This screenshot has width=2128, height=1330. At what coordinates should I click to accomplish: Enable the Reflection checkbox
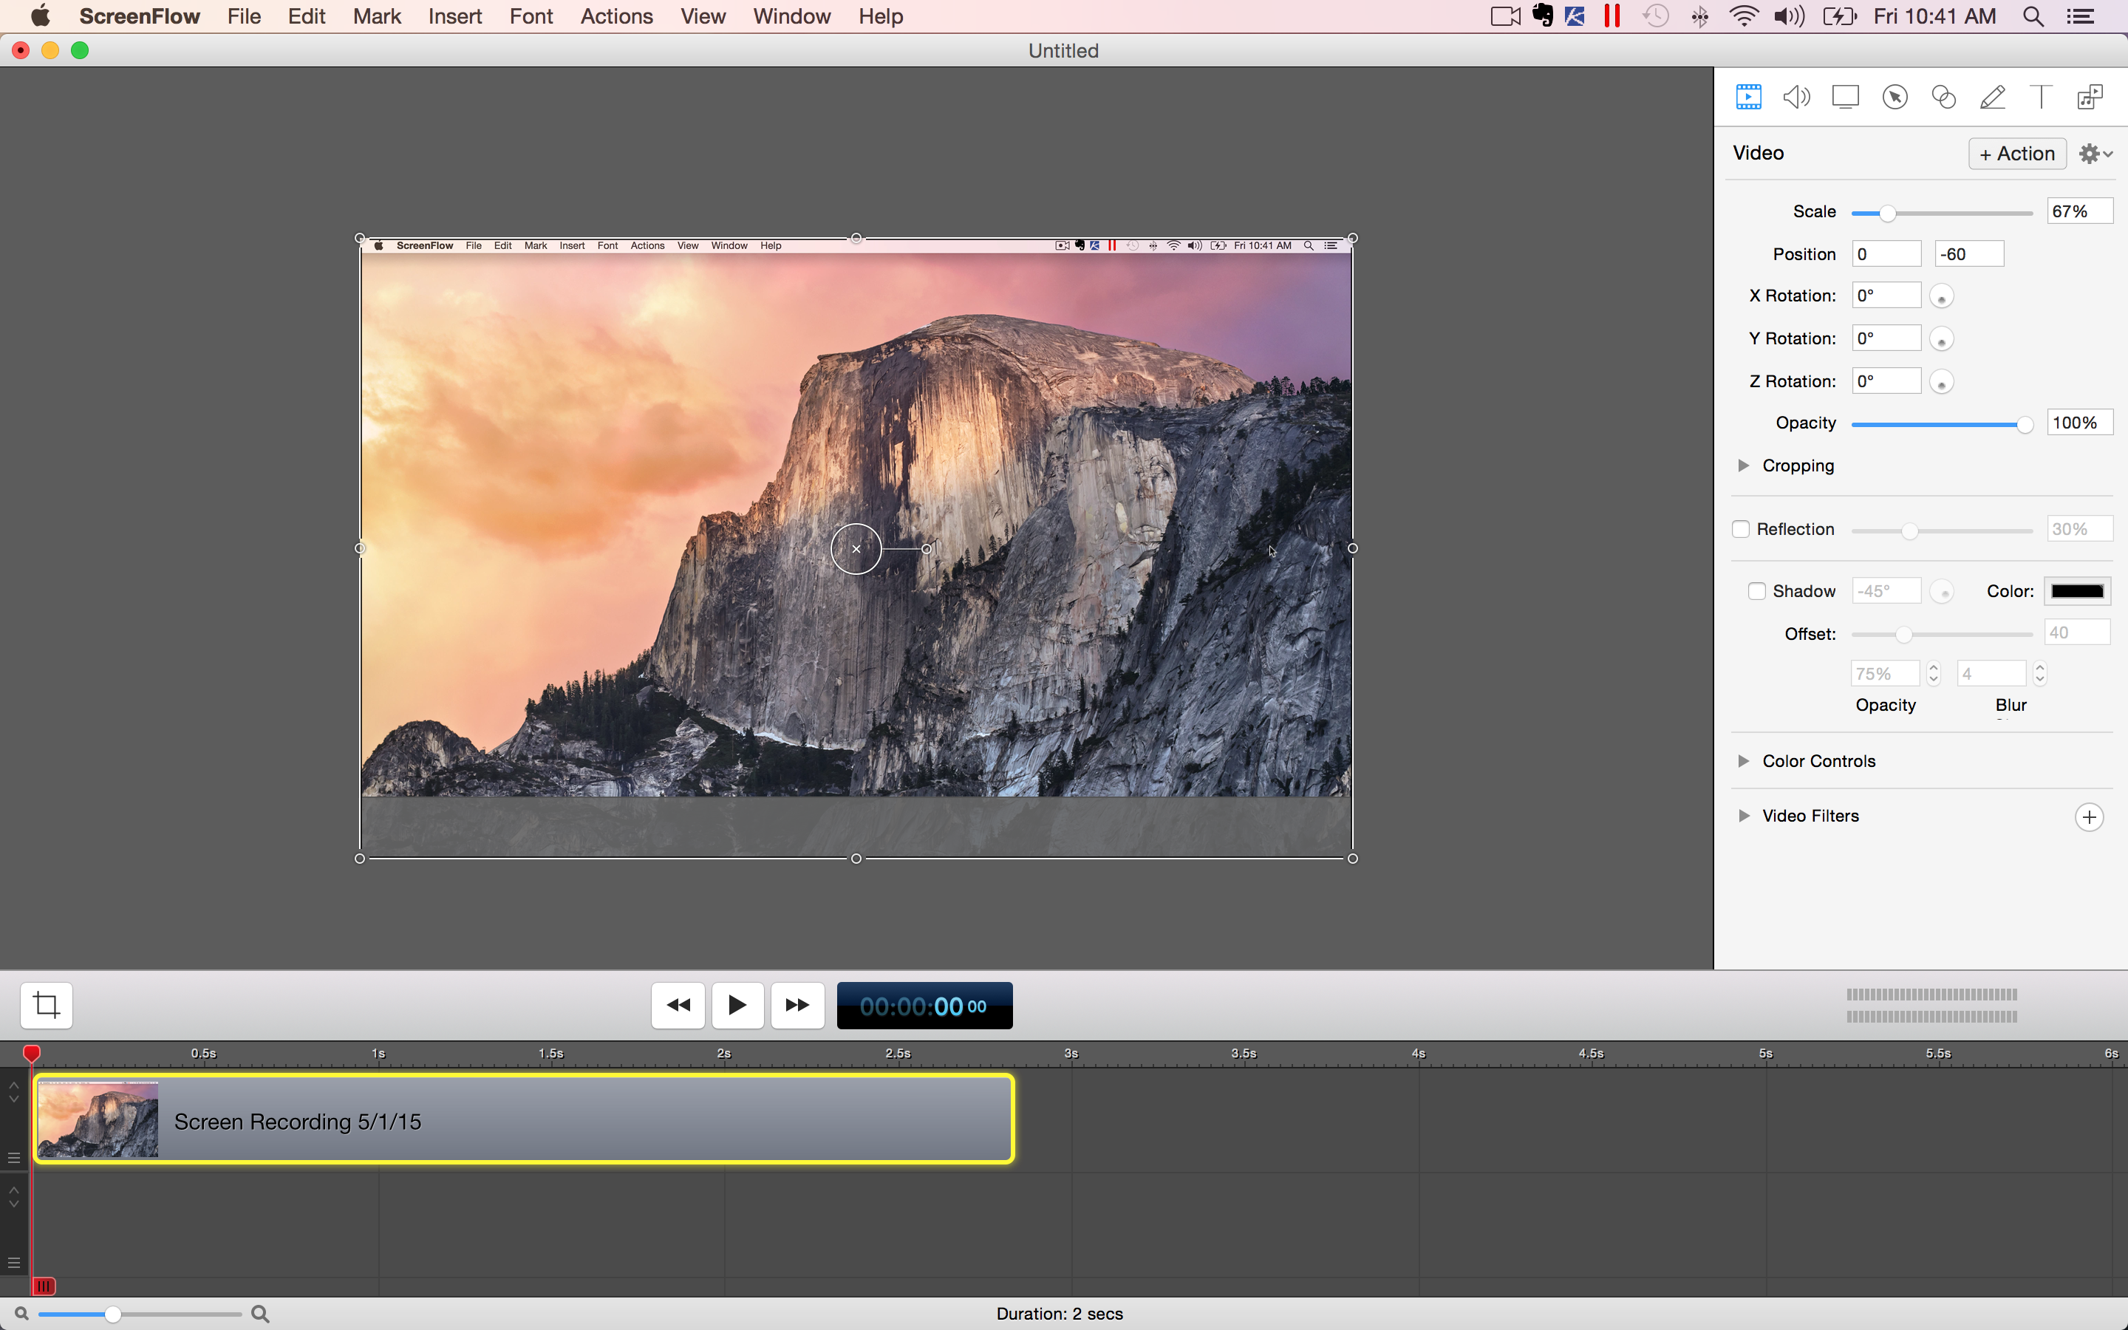click(x=1740, y=530)
